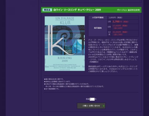Screen dimensions: 149x116
Task: Click the 販売価格 table header cell
Action: click(98, 28)
